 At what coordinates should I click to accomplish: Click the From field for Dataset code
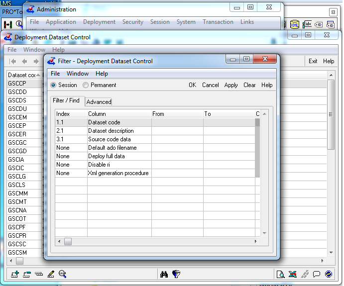(x=177, y=122)
